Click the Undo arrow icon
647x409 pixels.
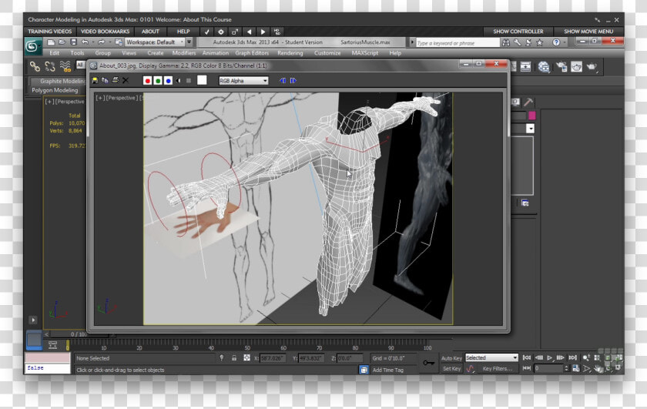[x=85, y=42]
